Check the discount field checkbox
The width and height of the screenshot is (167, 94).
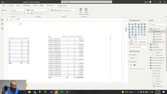click(152, 71)
